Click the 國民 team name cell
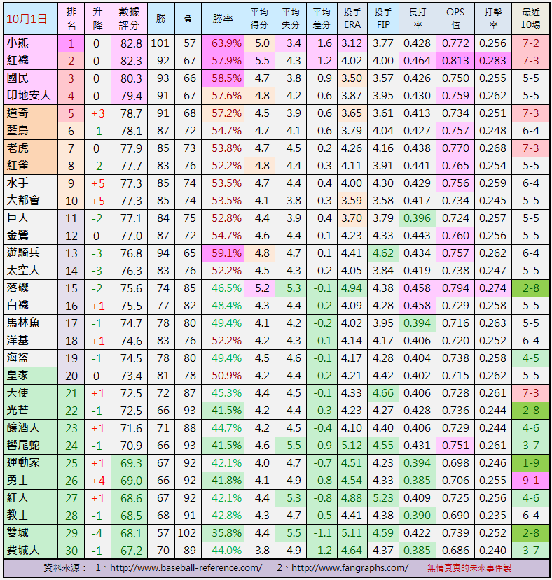Screen dimensions: 552x580 click(31, 78)
